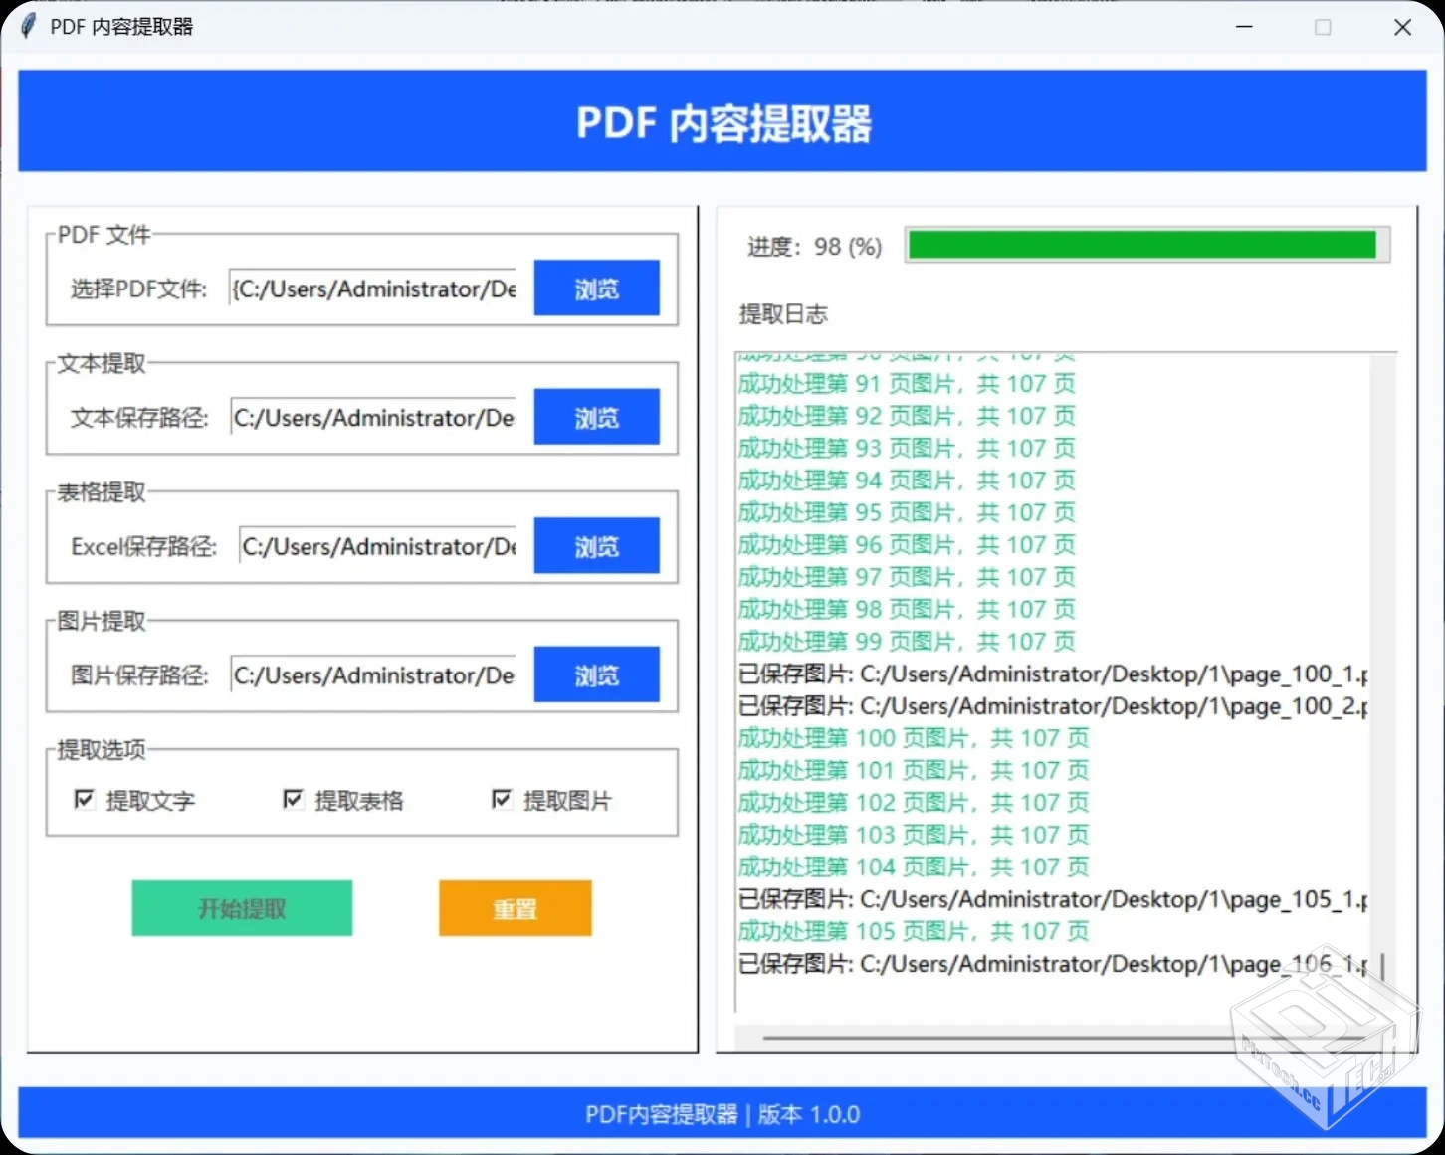Viewport: 1445px width, 1155px height.
Task: Click the maximize button in title bar
Action: (1323, 27)
